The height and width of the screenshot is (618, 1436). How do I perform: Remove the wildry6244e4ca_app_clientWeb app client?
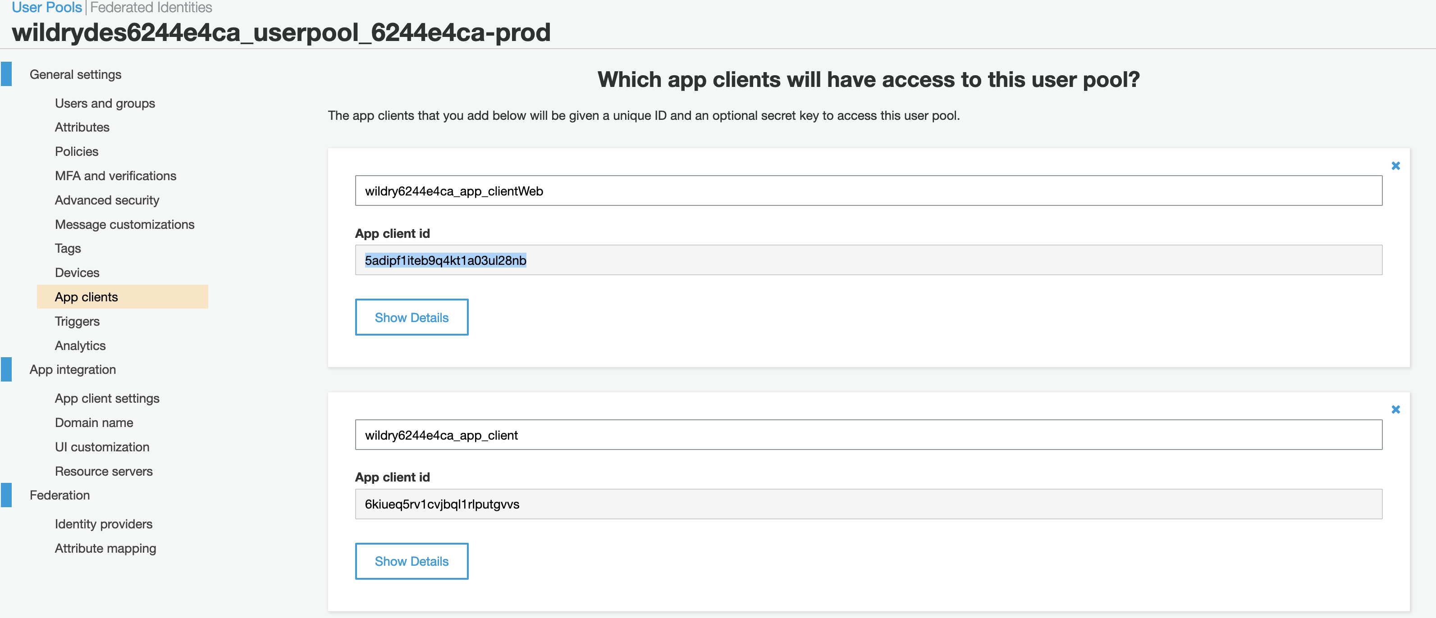coord(1395,165)
